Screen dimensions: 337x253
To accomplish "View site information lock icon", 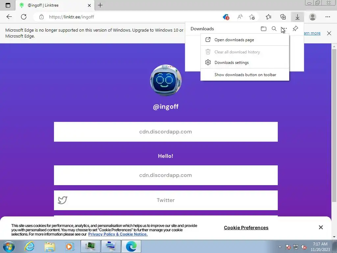I will (41, 17).
